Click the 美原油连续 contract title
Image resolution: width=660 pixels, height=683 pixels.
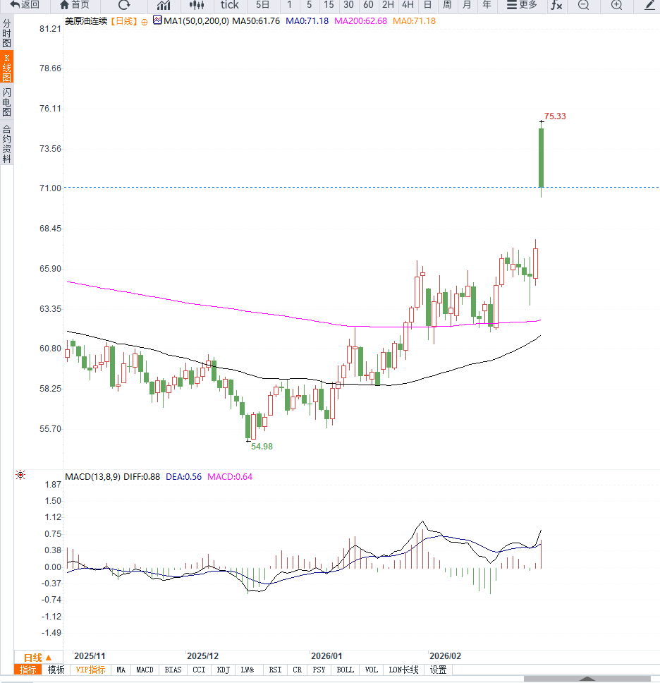point(86,21)
